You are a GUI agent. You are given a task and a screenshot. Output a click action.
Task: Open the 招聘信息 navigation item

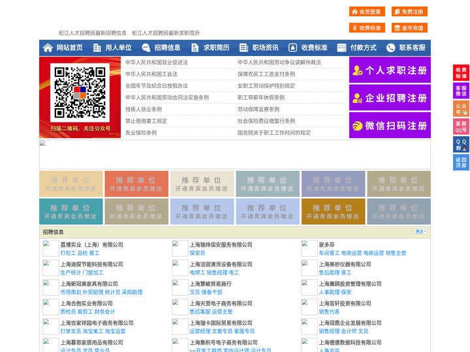tap(167, 48)
